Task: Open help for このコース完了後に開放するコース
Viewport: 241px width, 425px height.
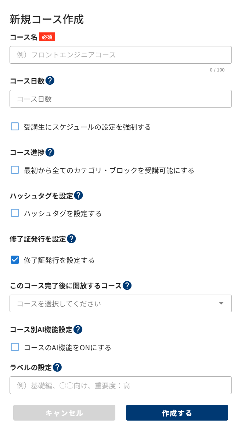Action: tap(127, 285)
